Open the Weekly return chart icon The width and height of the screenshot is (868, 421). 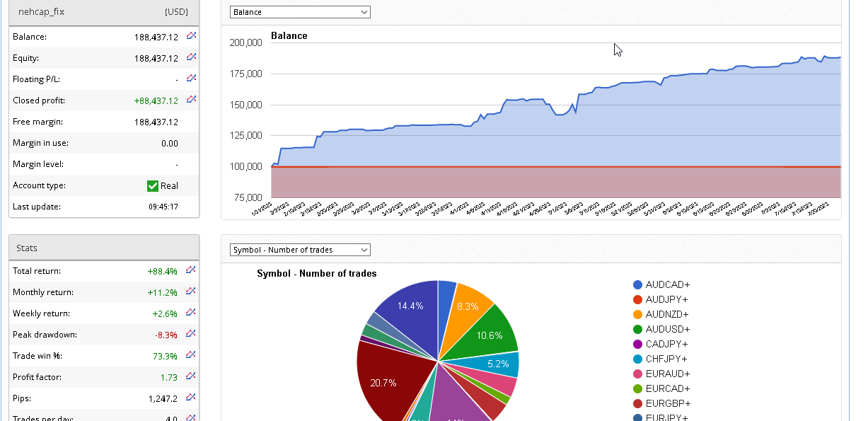point(191,312)
